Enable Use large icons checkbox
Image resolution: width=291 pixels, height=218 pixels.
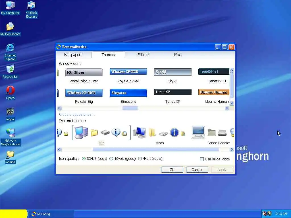click(202, 159)
